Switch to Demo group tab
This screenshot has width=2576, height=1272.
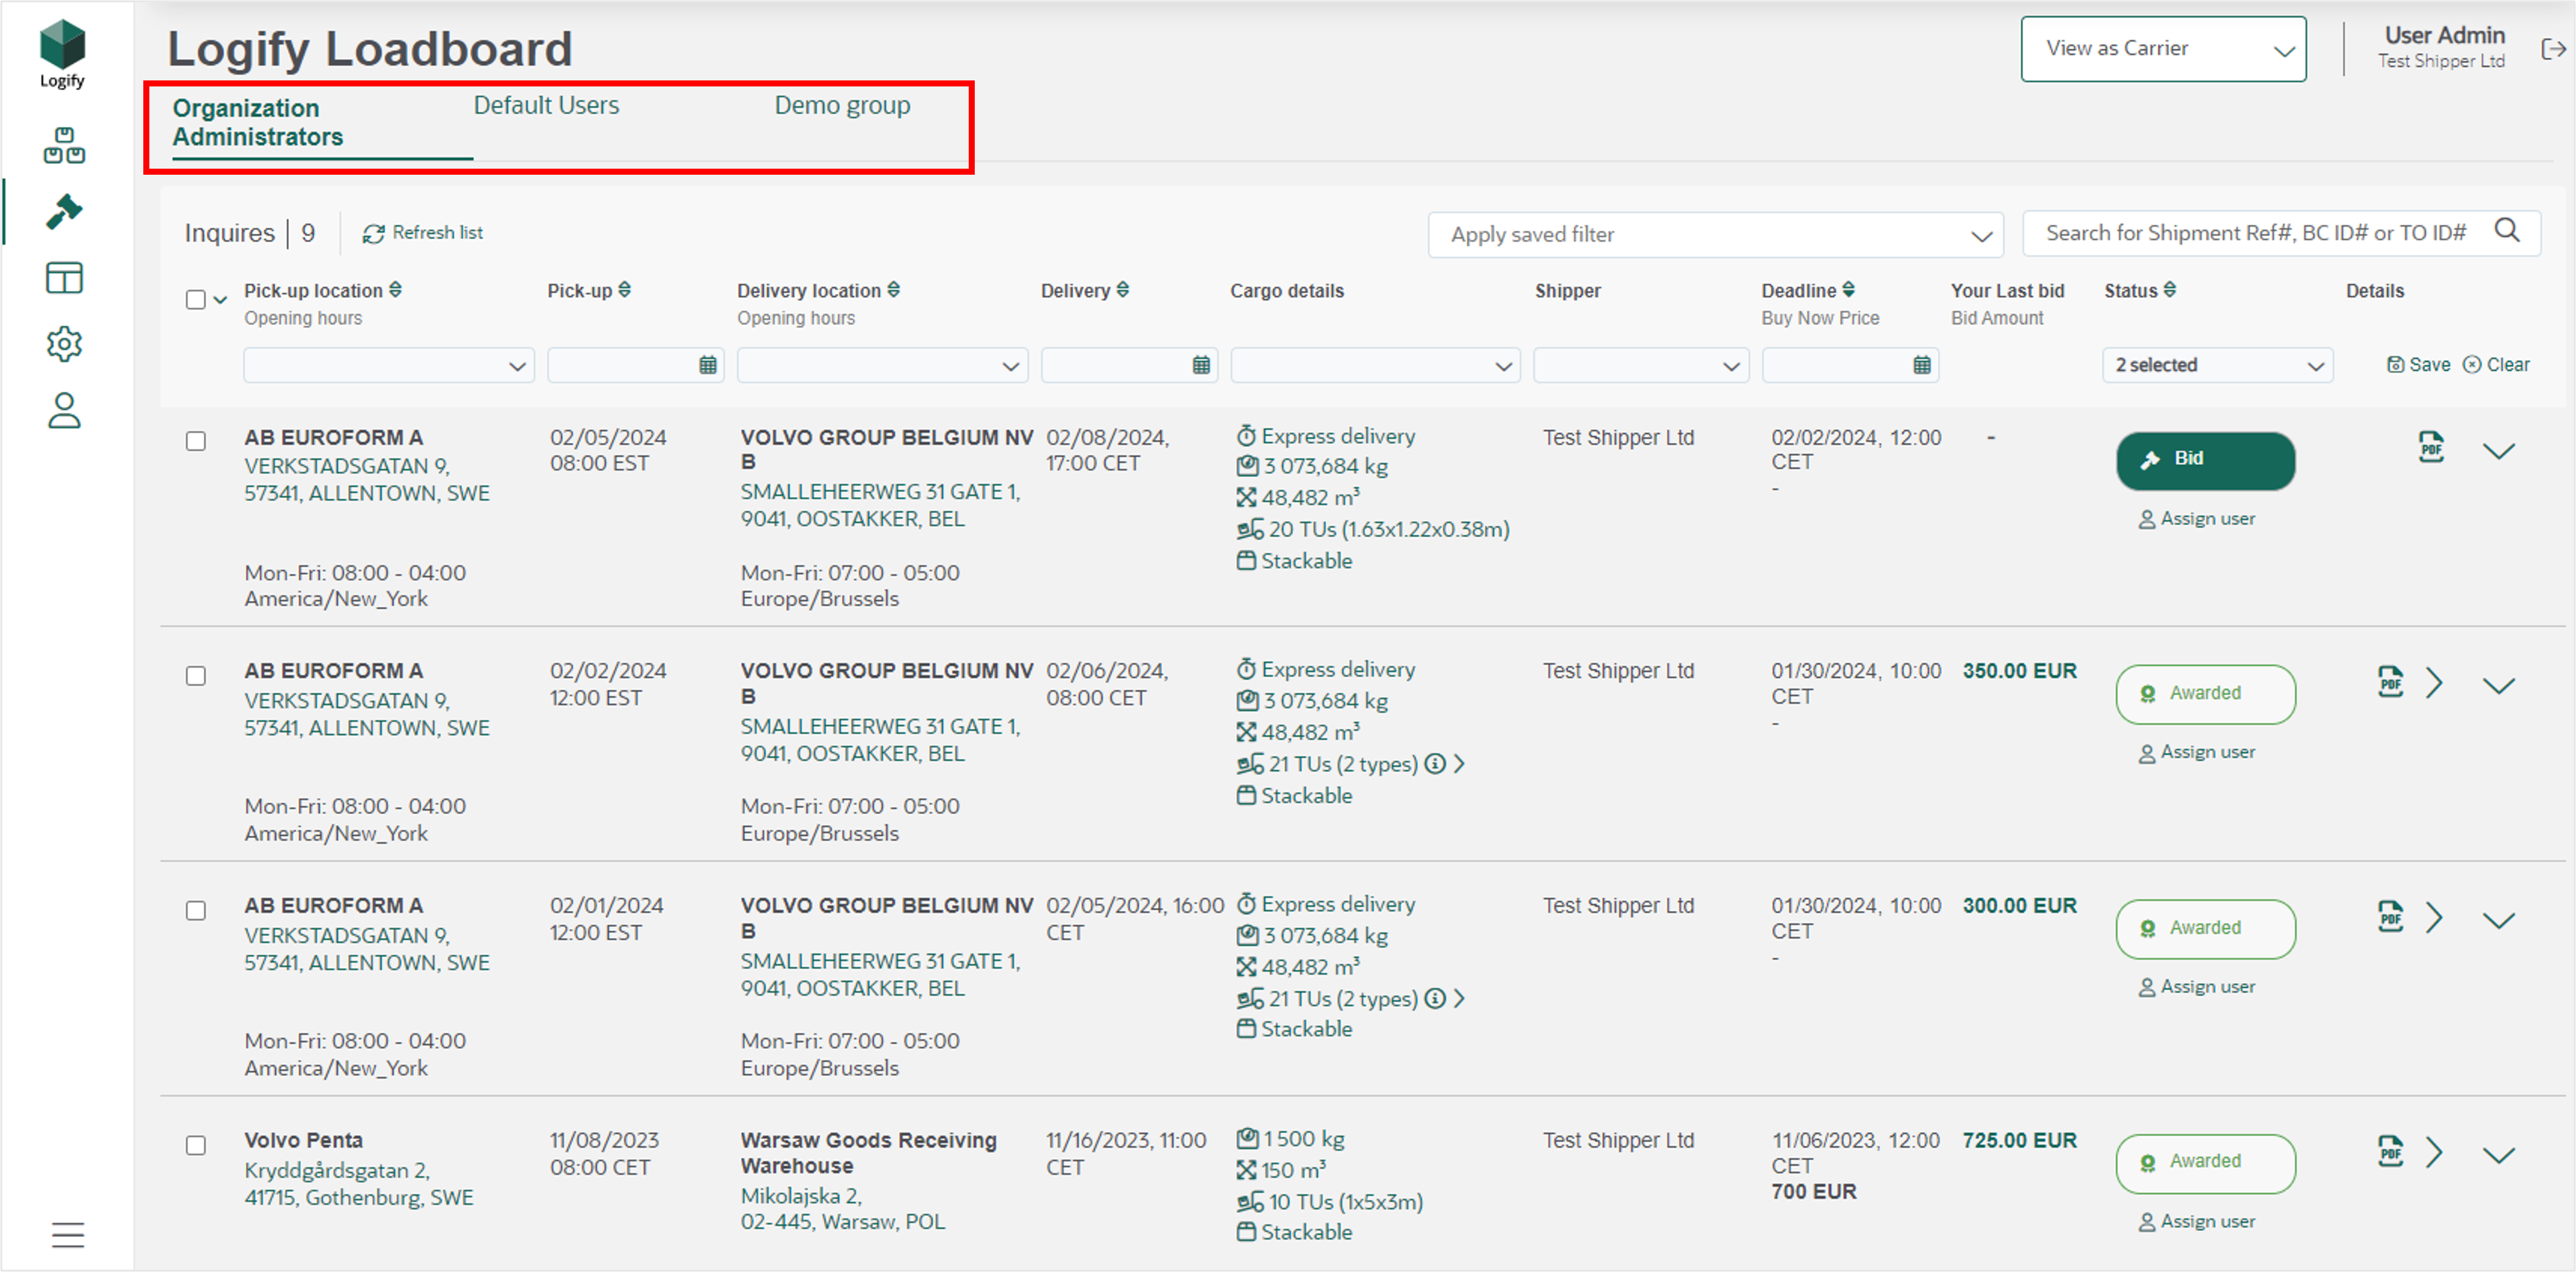click(842, 105)
